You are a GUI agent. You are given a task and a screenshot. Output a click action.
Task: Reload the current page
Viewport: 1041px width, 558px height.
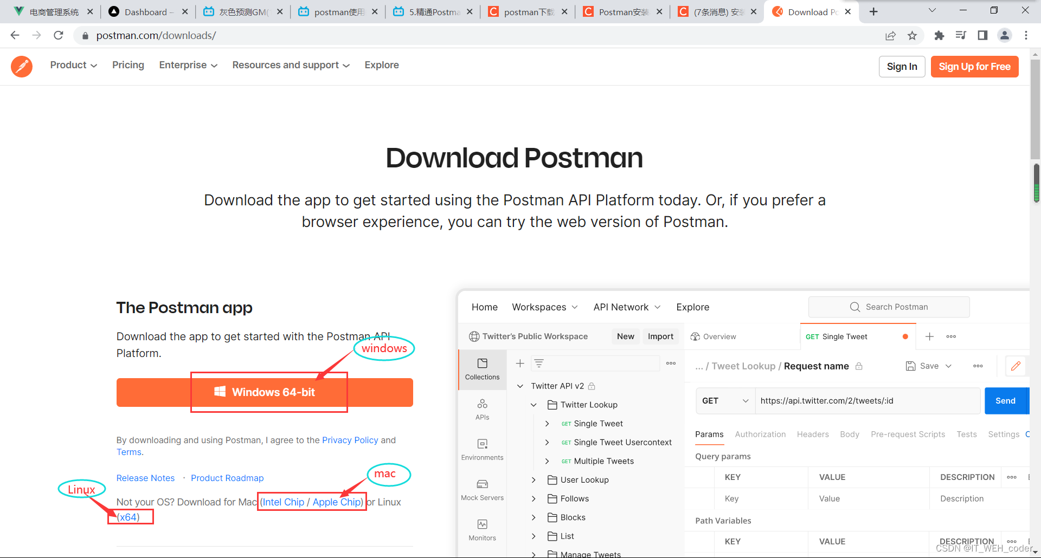(59, 35)
